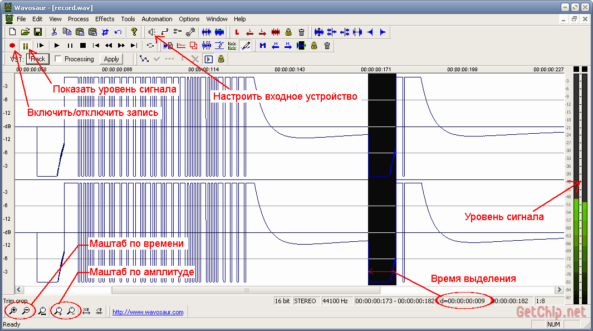The image size is (593, 331).
Task: Zoom in on the time axis with the plus magnifier
Action: point(13,311)
